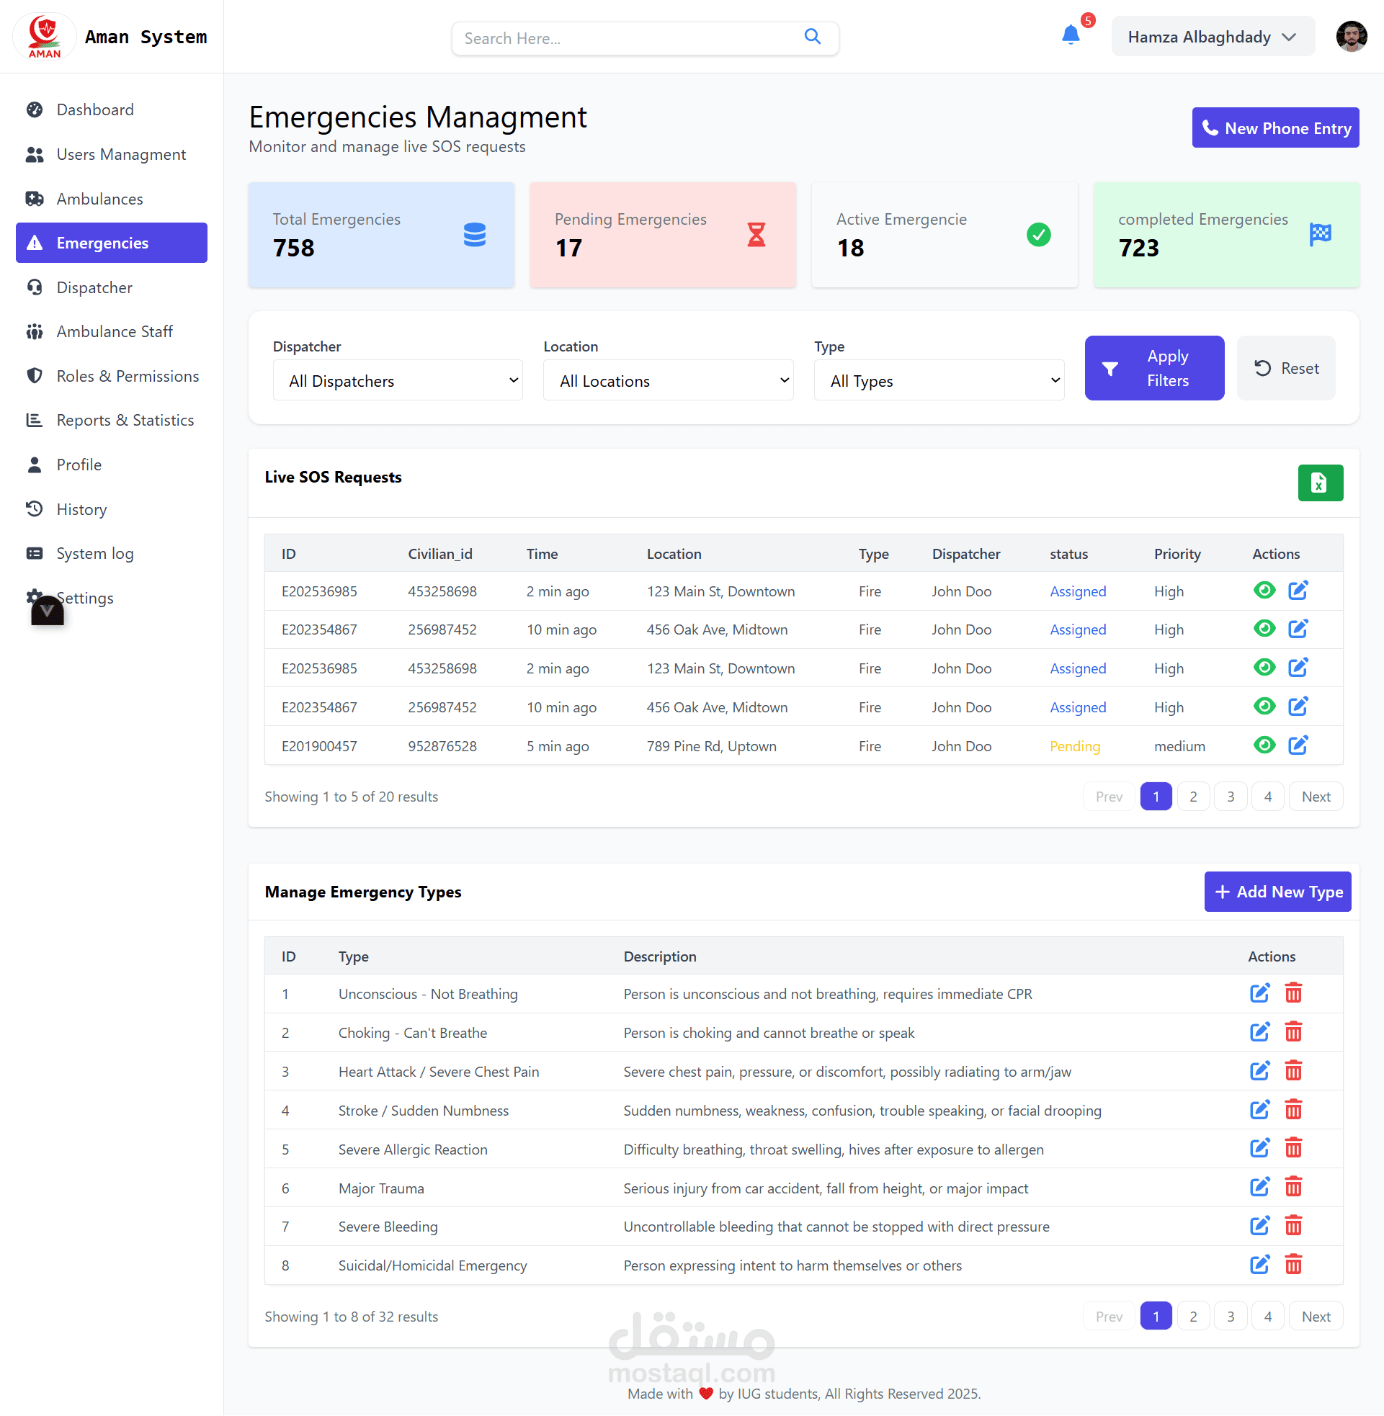Go to page 3 of SOS requests
This screenshot has height=1416, width=1384.
pos(1230,797)
